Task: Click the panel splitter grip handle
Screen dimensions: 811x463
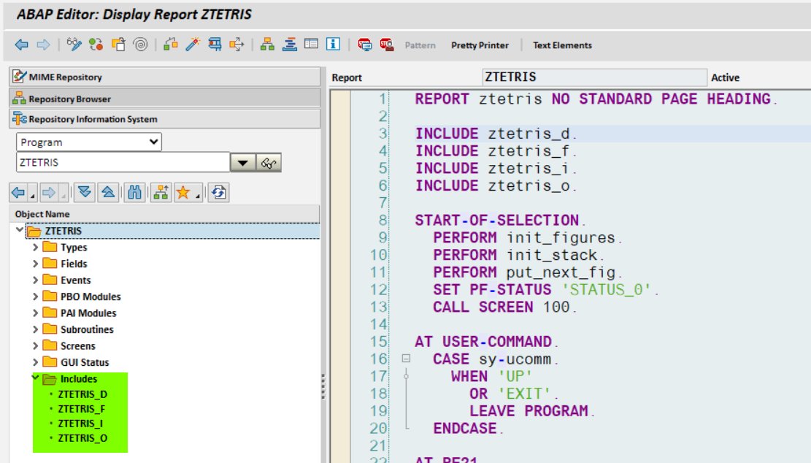Action: [323, 386]
